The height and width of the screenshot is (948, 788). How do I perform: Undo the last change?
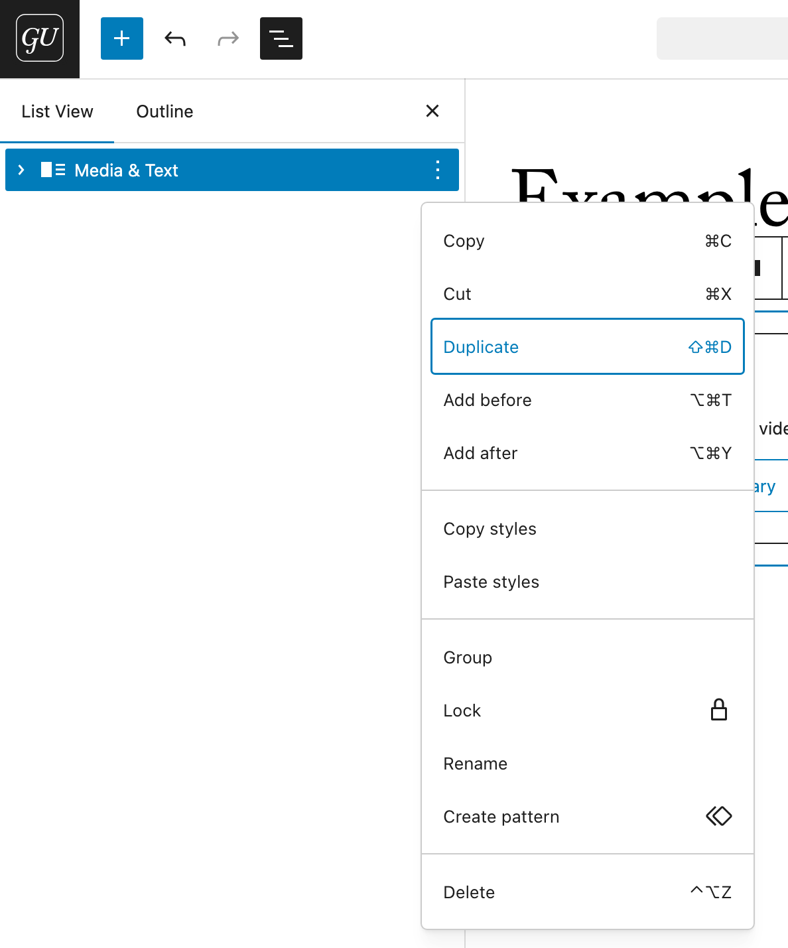(x=175, y=38)
